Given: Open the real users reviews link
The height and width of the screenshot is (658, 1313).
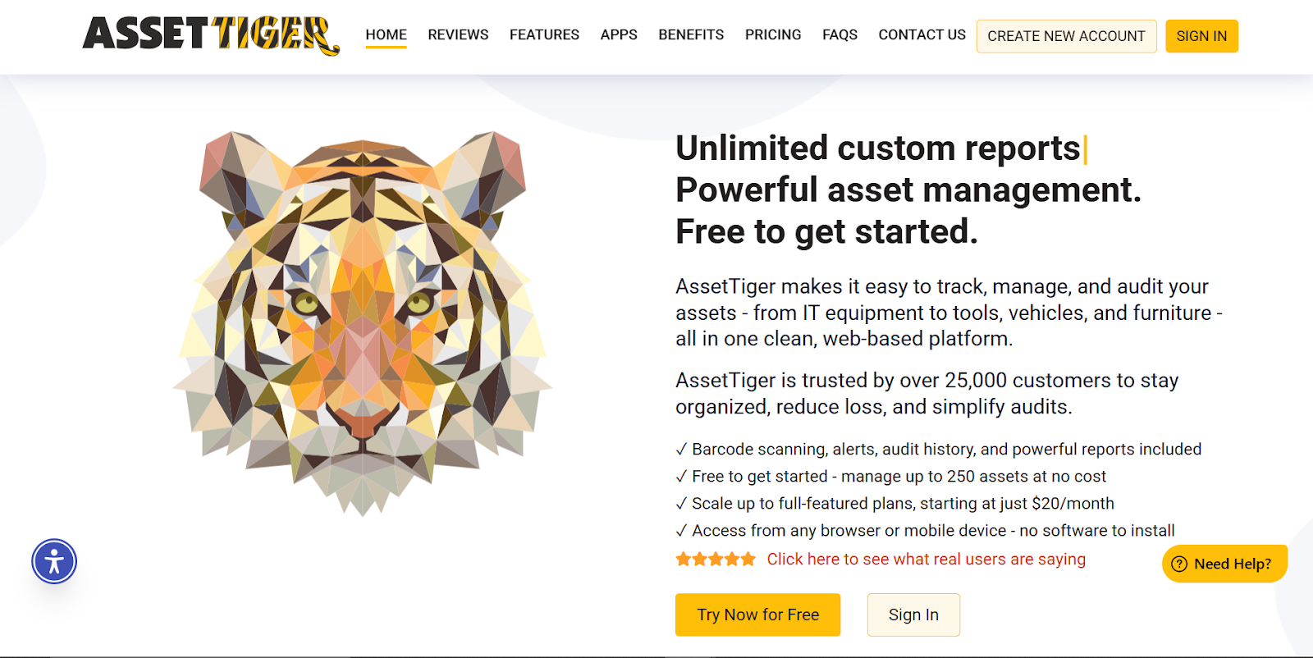Looking at the screenshot, I should pos(926,560).
